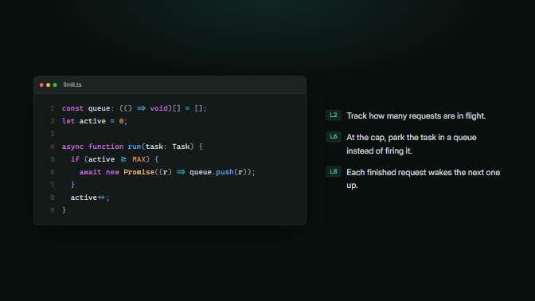The width and height of the screenshot is (535, 301).
Task: Click the 'Track how many requests' note
Action: pyautogui.click(x=416, y=116)
